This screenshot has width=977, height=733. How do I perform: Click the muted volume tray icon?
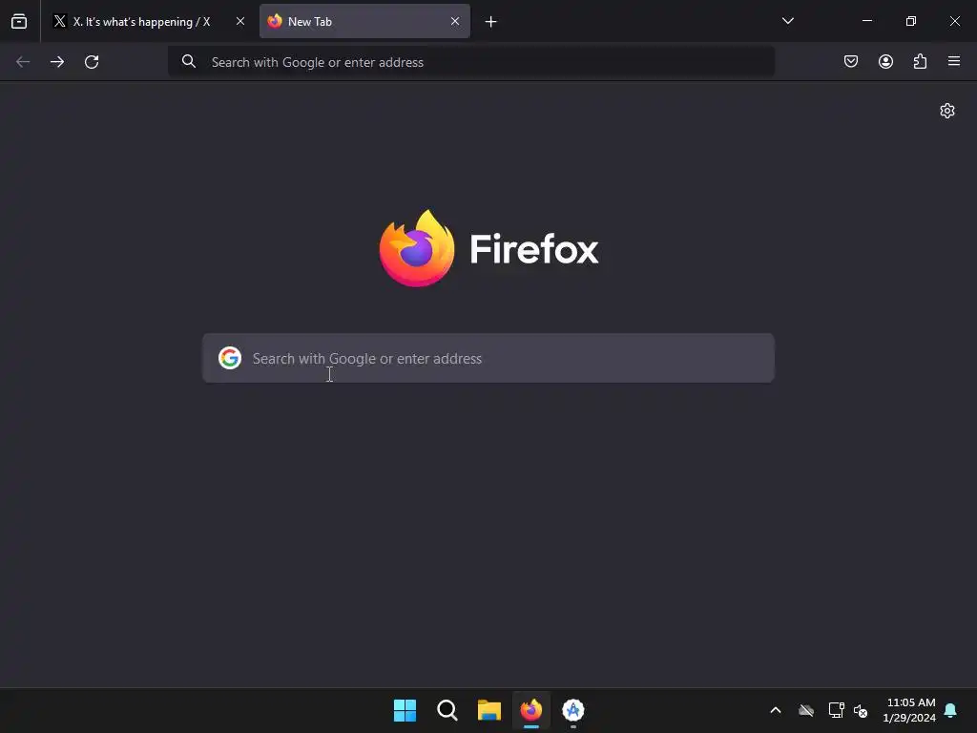coord(862,710)
